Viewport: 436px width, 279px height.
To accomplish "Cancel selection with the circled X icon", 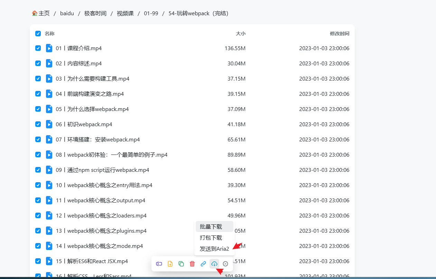I will [225, 264].
